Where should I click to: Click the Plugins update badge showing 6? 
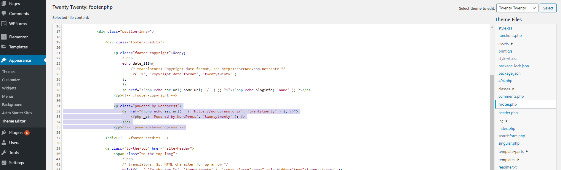(x=27, y=133)
